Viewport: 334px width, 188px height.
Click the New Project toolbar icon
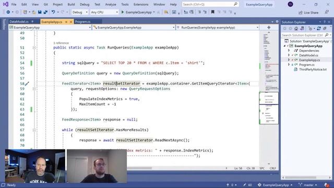25,13
